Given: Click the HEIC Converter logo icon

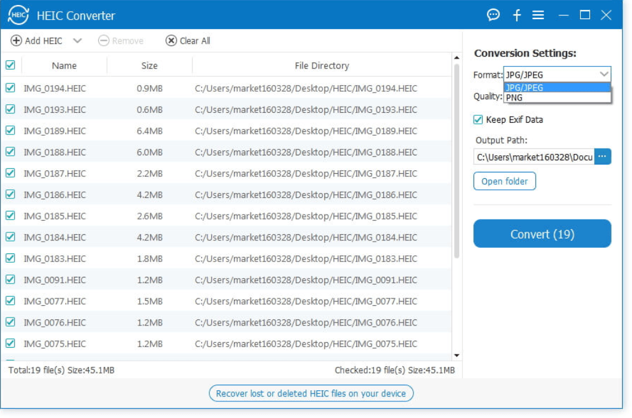Looking at the screenshot, I should pos(18,15).
